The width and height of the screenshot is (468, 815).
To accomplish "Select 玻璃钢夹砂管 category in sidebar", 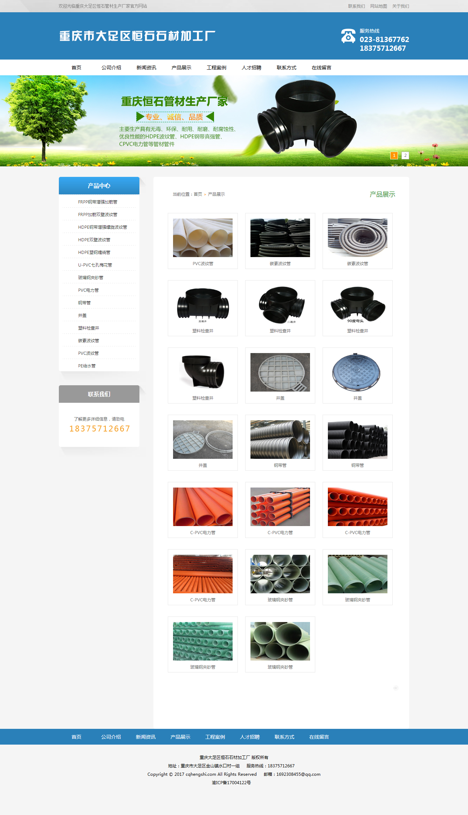I will click(90, 278).
